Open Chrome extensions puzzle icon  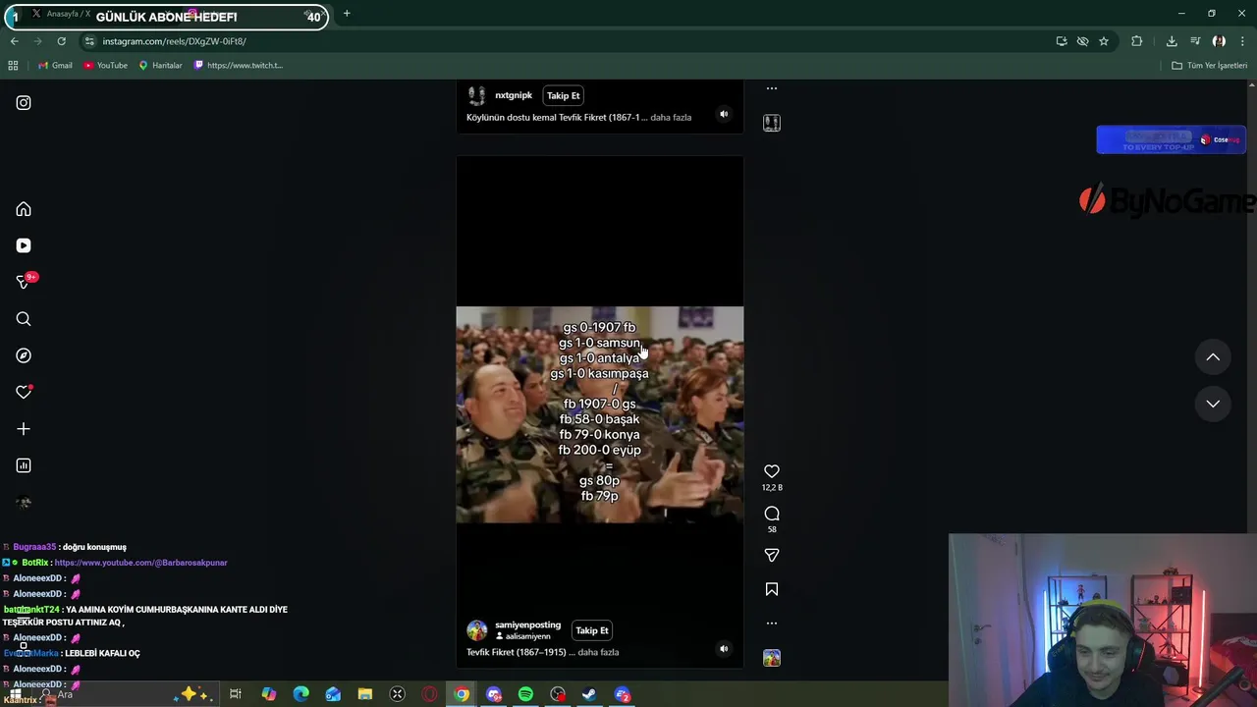(x=1137, y=41)
